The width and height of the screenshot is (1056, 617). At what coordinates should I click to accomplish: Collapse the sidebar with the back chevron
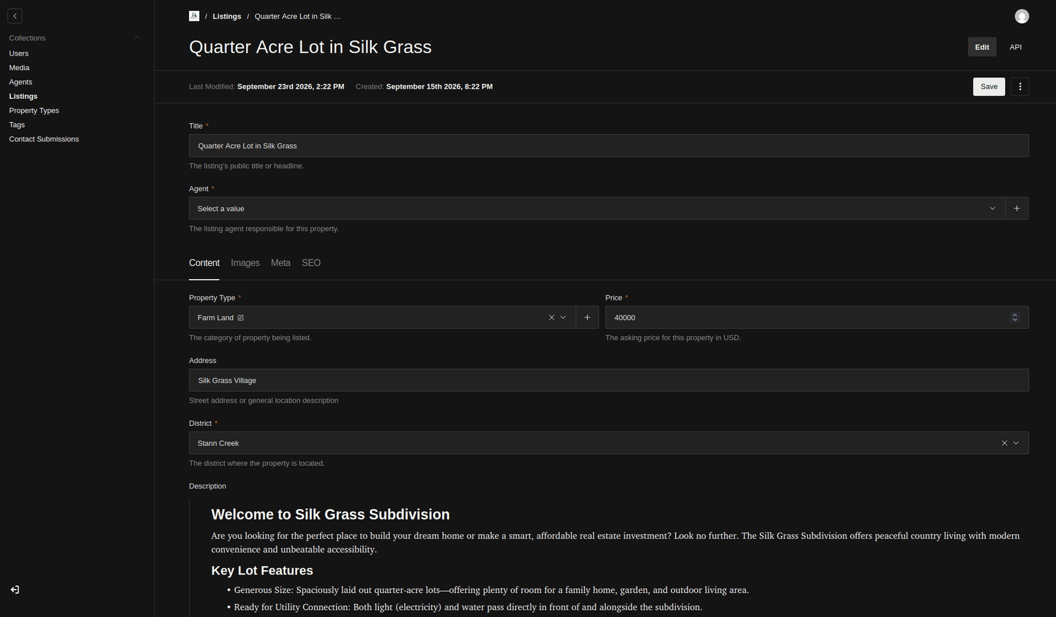pyautogui.click(x=15, y=16)
